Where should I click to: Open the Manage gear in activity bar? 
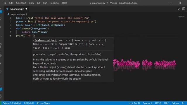[x=1, y=96]
